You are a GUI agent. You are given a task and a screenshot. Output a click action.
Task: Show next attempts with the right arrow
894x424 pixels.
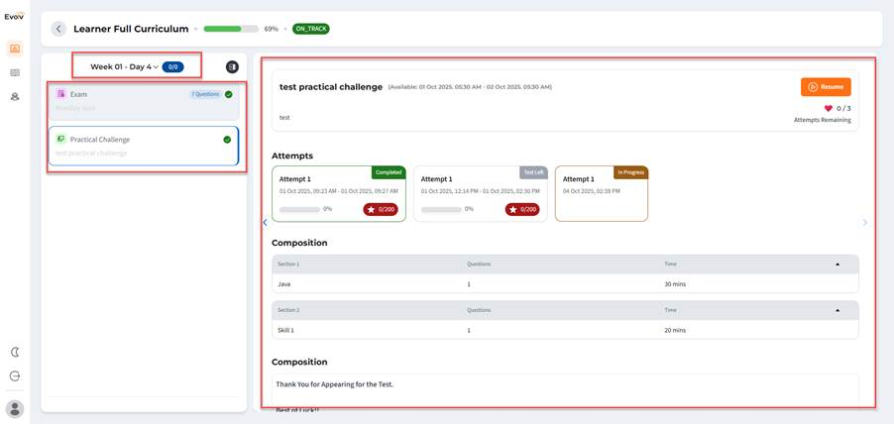864,223
